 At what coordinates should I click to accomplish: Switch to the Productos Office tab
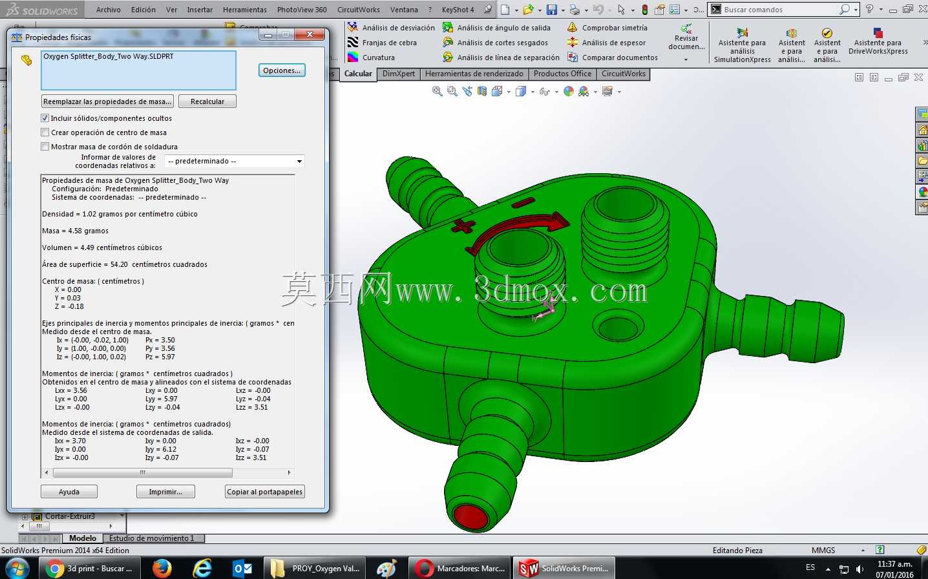[562, 74]
